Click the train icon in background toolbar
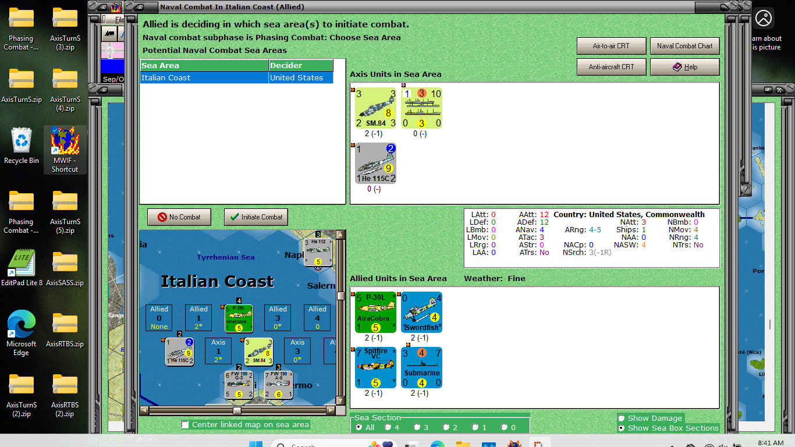 [x=109, y=33]
